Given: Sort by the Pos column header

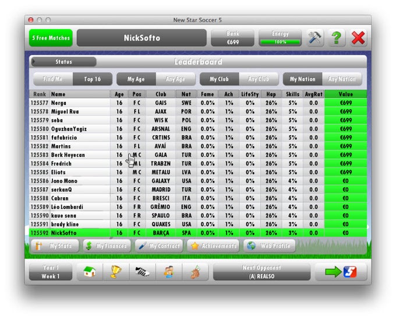Looking at the screenshot, I should (137, 94).
